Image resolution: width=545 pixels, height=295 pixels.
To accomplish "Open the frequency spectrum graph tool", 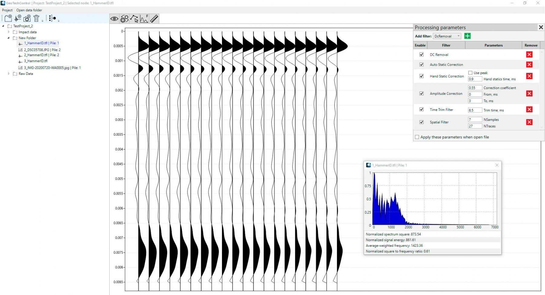I will tap(144, 19).
